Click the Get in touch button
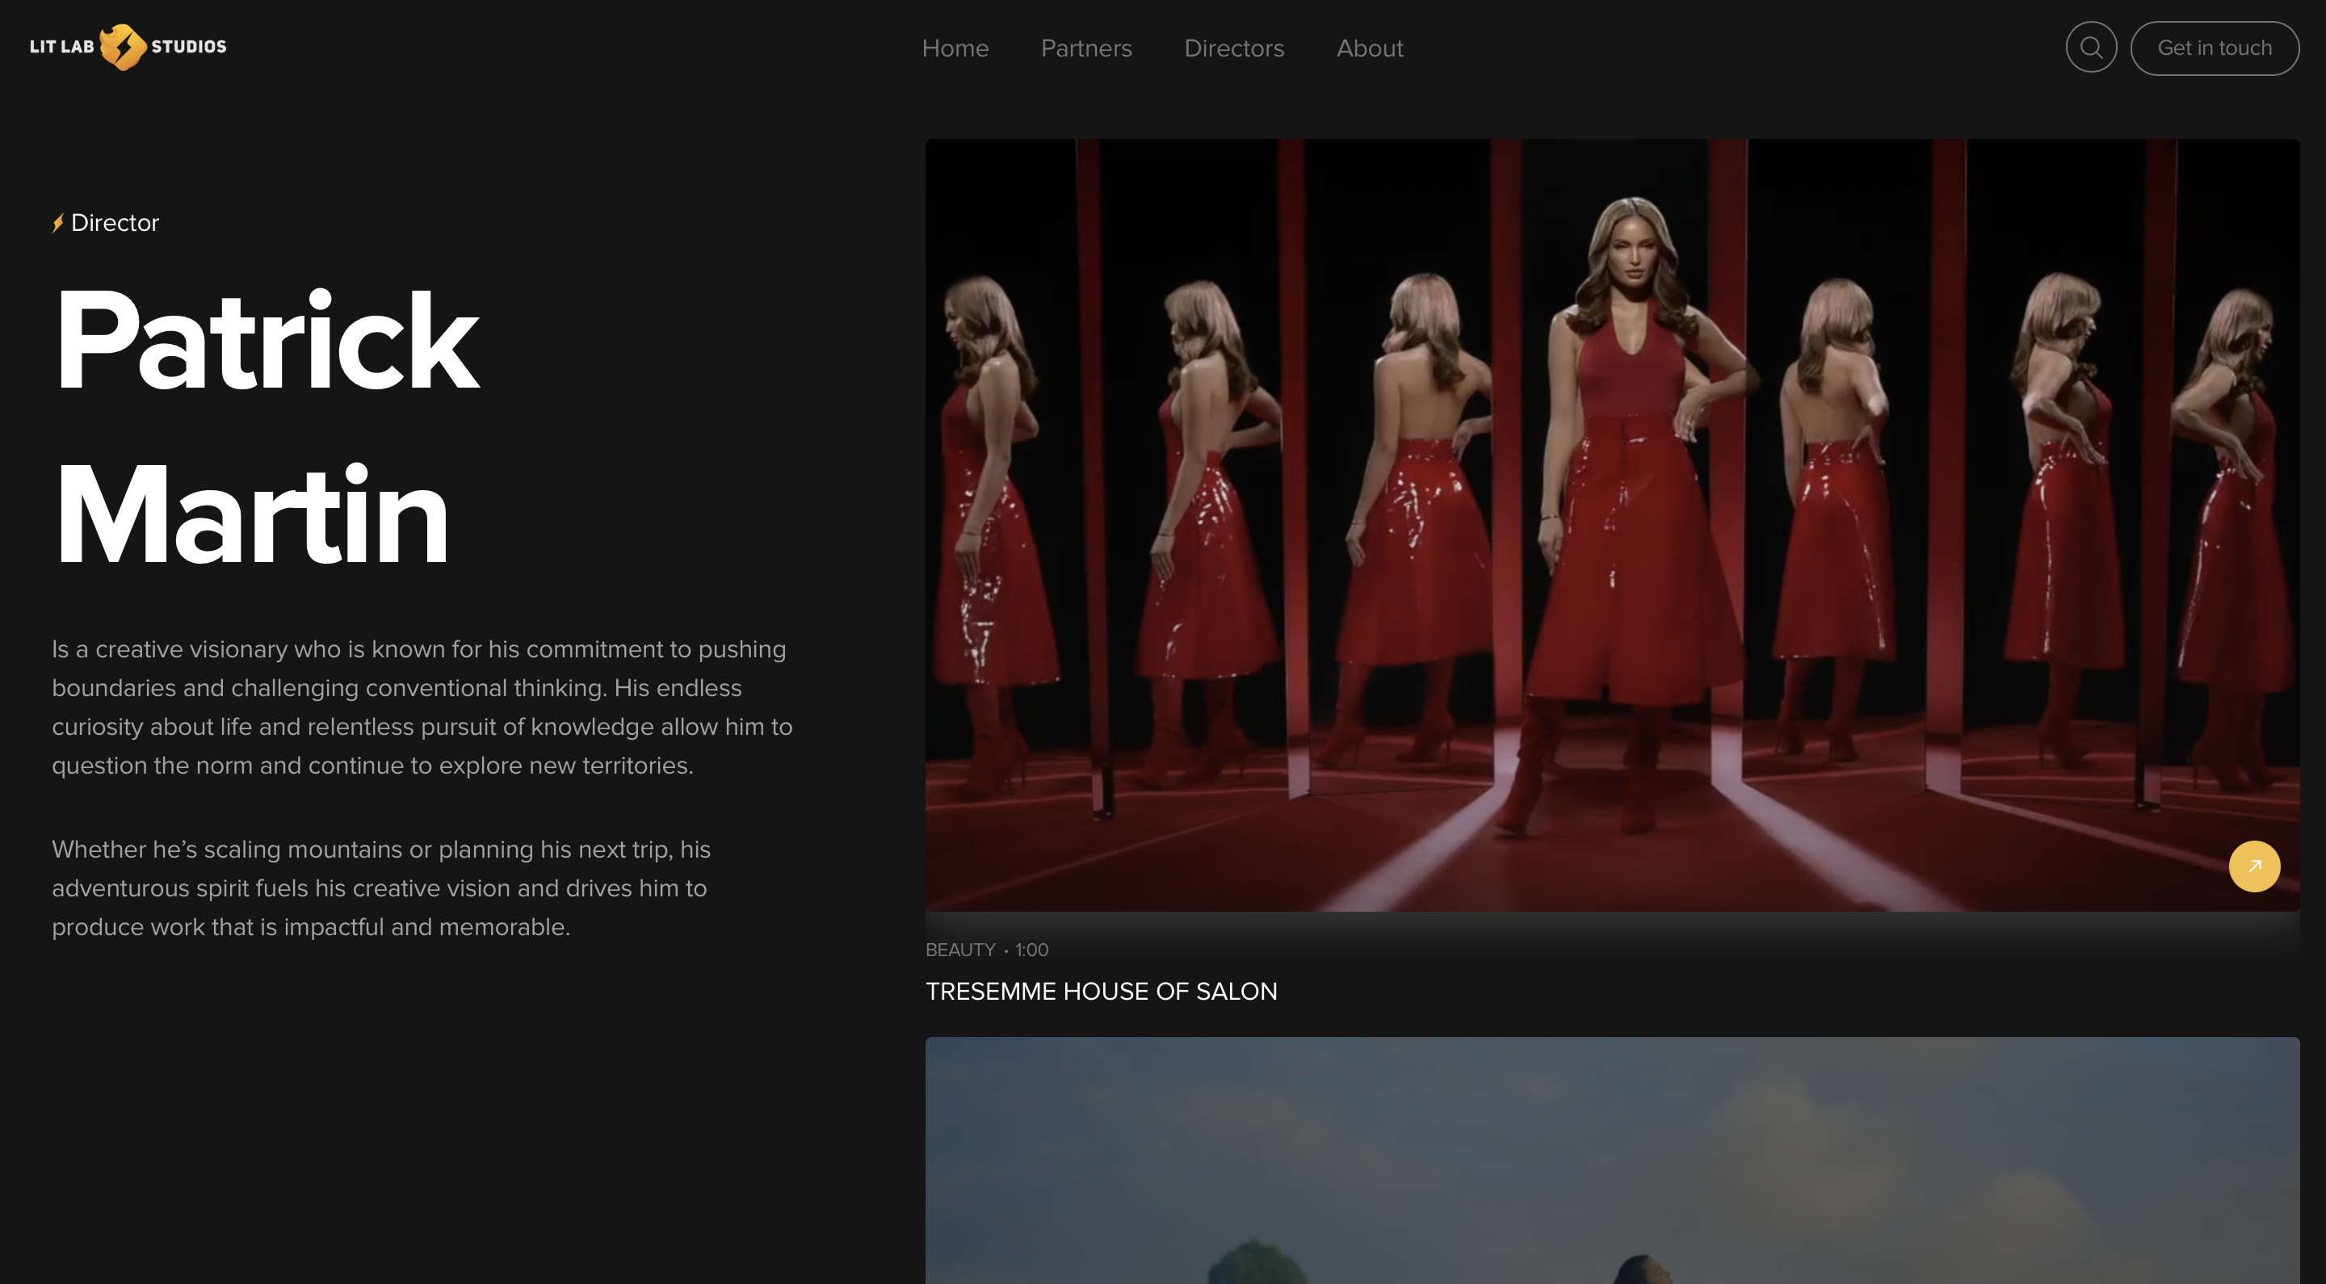 (2214, 48)
